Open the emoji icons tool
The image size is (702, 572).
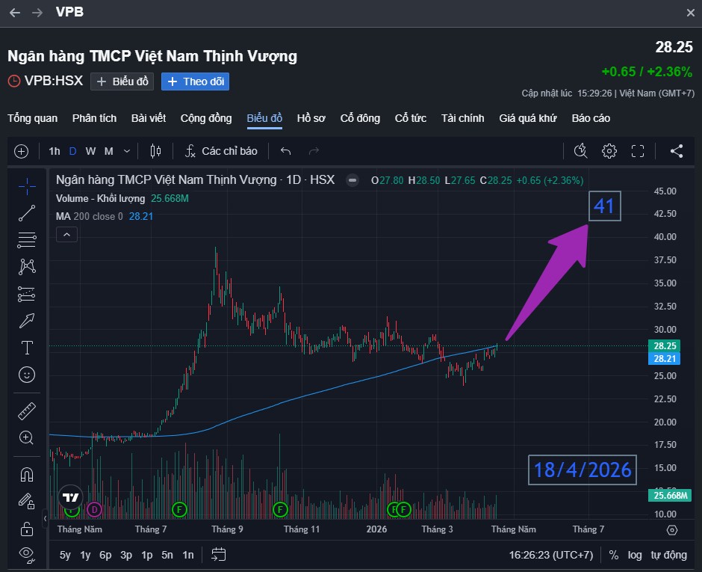(x=27, y=375)
